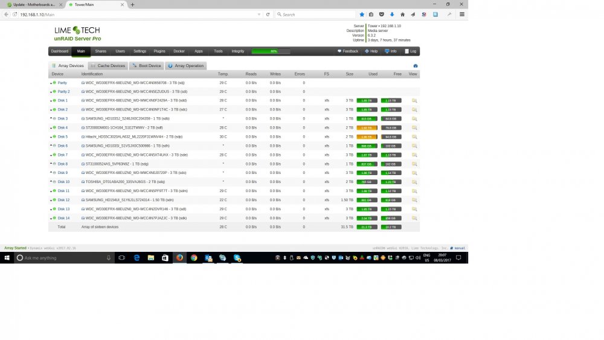The height and width of the screenshot is (340, 604).
Task: Click Total row green used-space bar
Action: click(x=367, y=227)
